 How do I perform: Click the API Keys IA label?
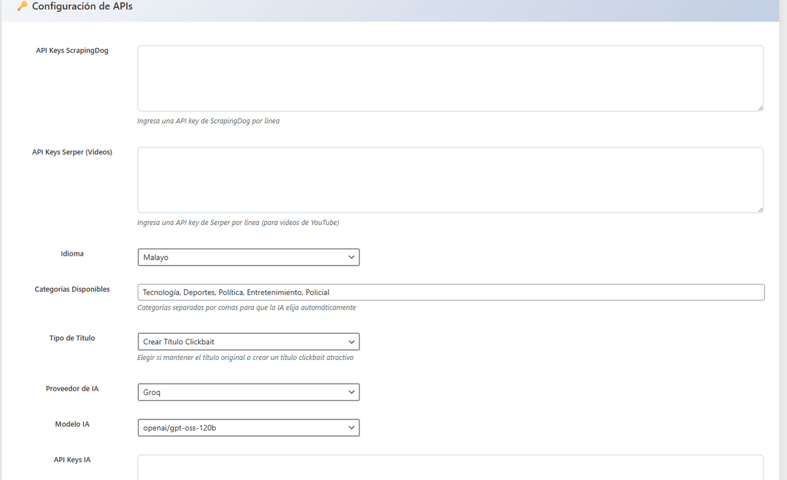72,460
